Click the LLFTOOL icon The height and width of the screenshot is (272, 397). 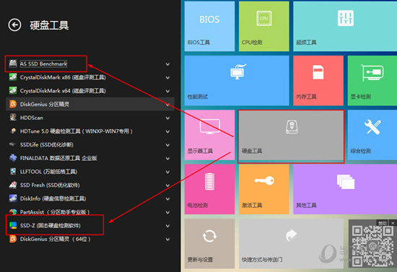click(x=13, y=171)
